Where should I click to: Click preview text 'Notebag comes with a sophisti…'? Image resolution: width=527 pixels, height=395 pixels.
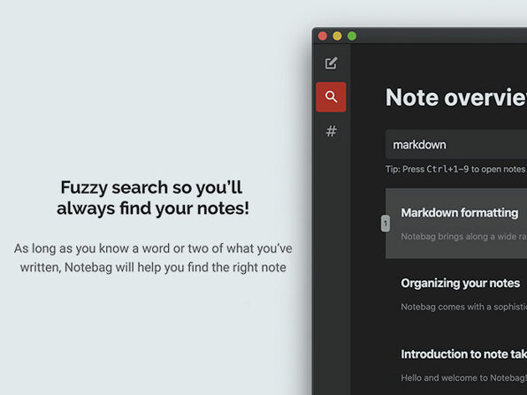[x=464, y=307]
